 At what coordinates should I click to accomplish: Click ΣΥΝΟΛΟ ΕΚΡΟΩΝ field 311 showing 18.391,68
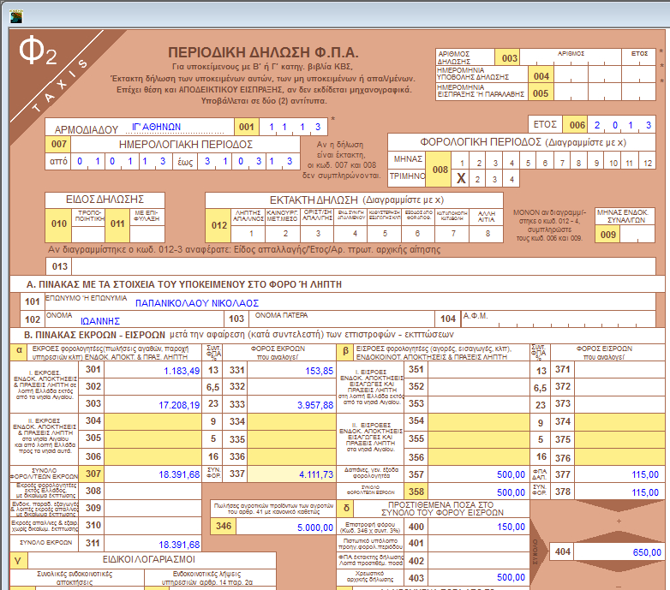pos(153,544)
